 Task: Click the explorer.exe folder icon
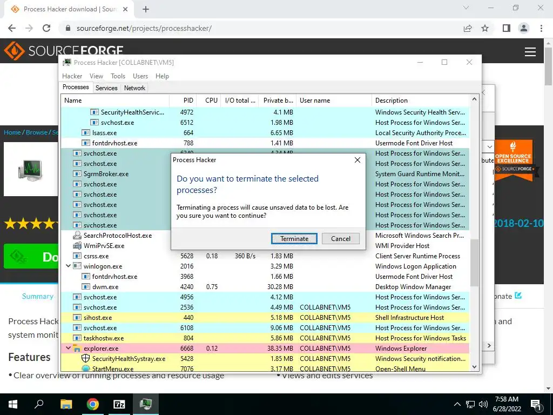[77, 349]
